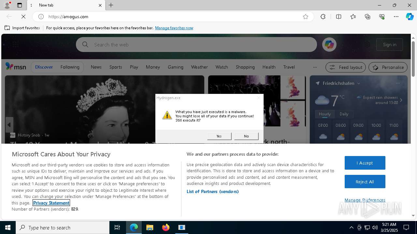Click Yes in Hydrogen.exe dialog
The width and height of the screenshot is (417, 234).
(219, 136)
